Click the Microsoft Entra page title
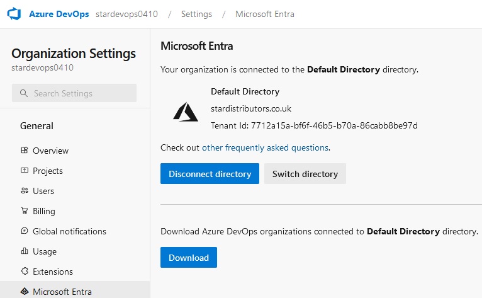The image size is (482, 298). point(197,46)
